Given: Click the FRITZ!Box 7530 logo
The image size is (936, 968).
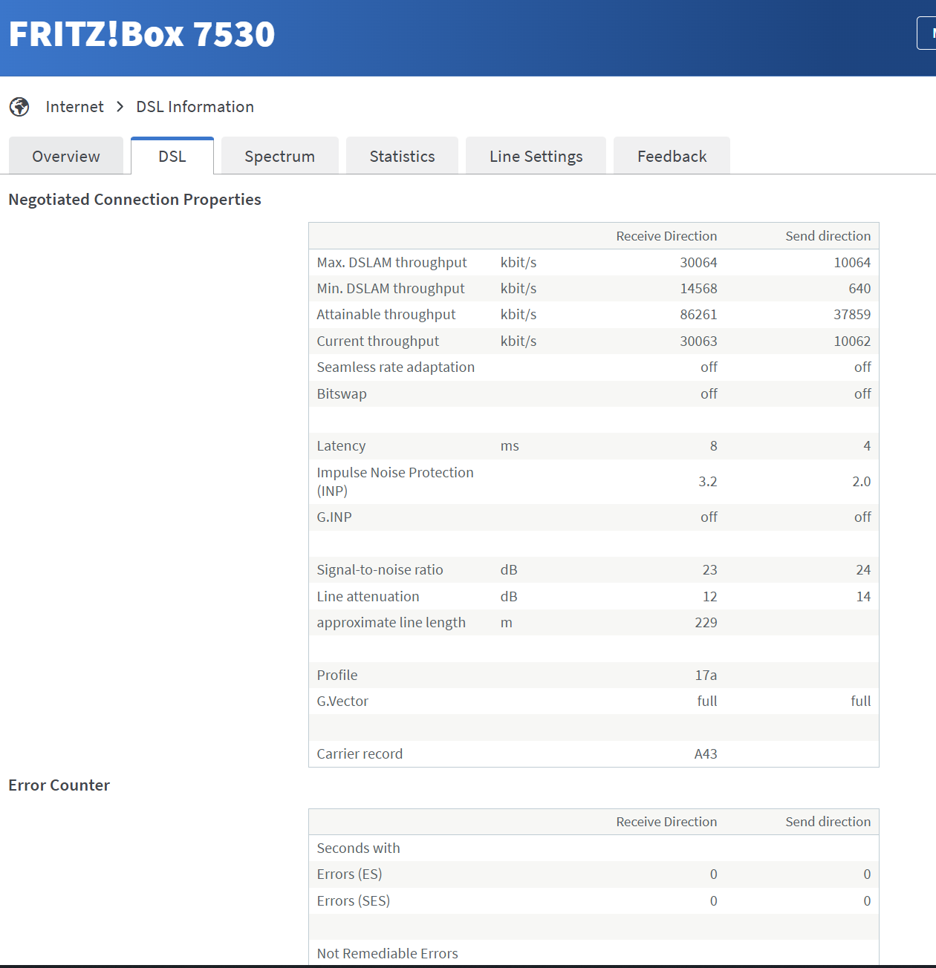Looking at the screenshot, I should (x=141, y=34).
